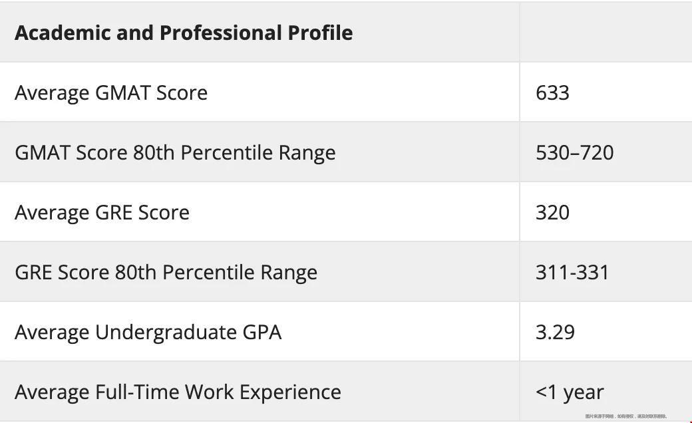Select the <1 year value
Image resolution: width=692 pixels, height=423 pixels.
(570, 392)
